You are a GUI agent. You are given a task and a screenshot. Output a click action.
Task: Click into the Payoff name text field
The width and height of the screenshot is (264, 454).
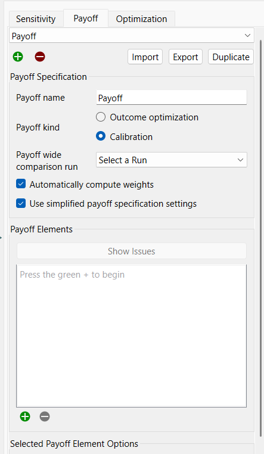pyautogui.click(x=172, y=98)
